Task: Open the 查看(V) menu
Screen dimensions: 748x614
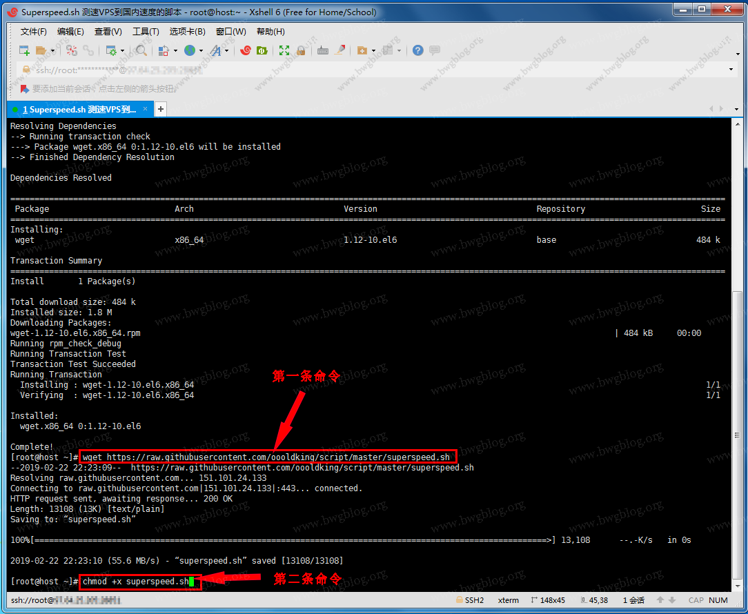Action: point(108,32)
